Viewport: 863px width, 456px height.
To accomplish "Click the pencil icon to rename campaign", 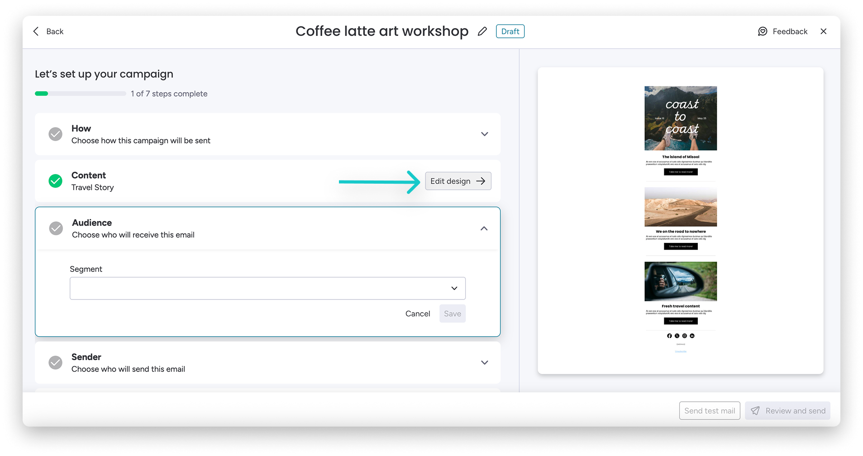I will click(x=482, y=31).
